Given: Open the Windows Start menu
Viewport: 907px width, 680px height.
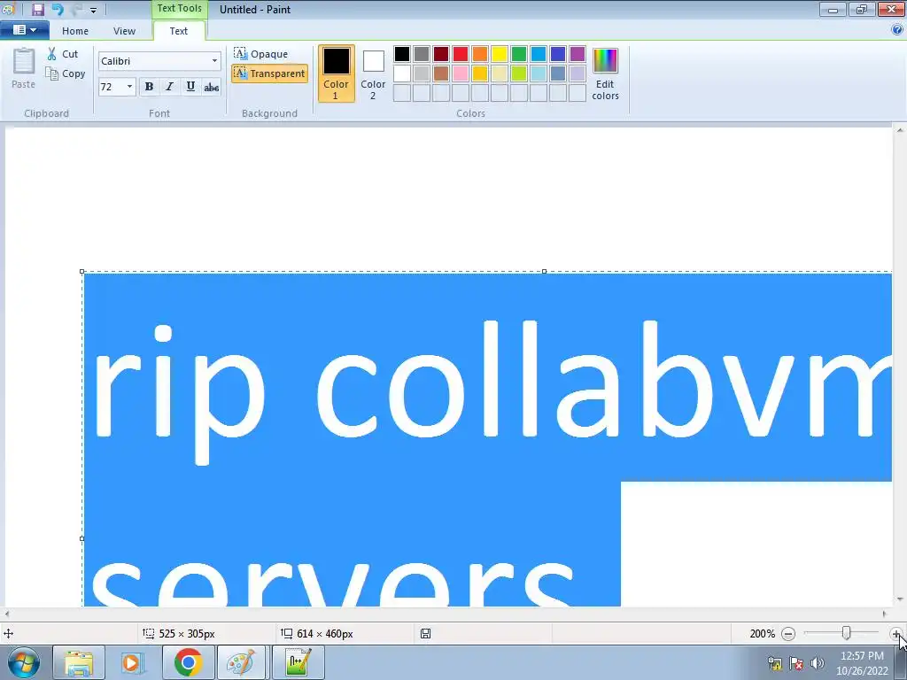Looking at the screenshot, I should [x=24, y=662].
